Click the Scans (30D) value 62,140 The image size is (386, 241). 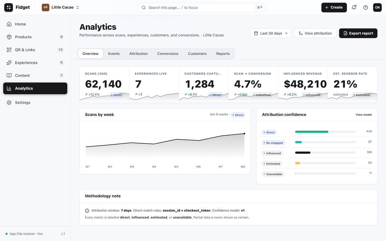103,84
